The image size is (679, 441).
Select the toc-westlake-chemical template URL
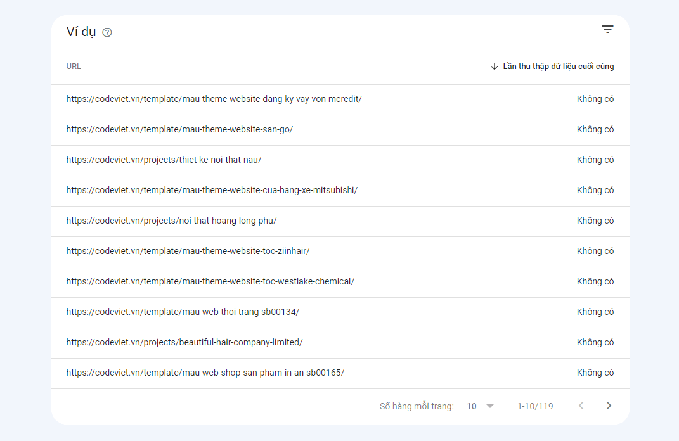click(x=210, y=282)
